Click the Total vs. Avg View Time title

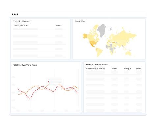click(25, 65)
